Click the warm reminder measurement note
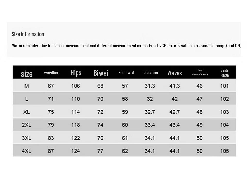This screenshot has width=248, height=186. coord(127,46)
